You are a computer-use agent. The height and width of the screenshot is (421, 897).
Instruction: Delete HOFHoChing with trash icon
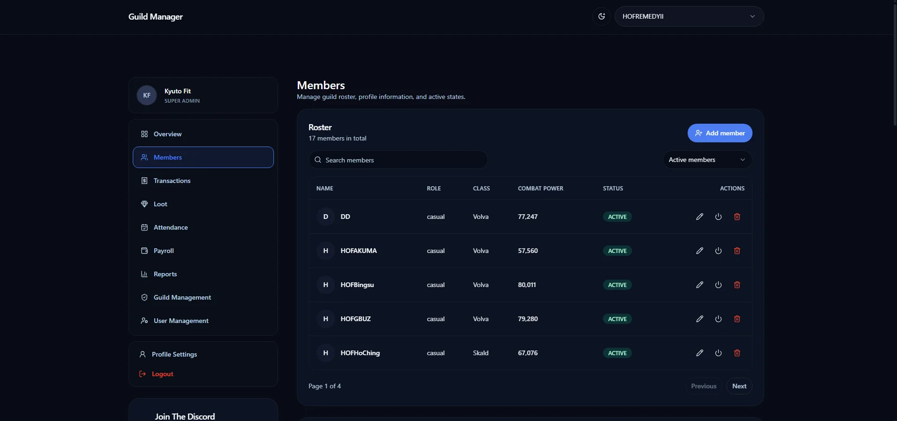tap(737, 353)
